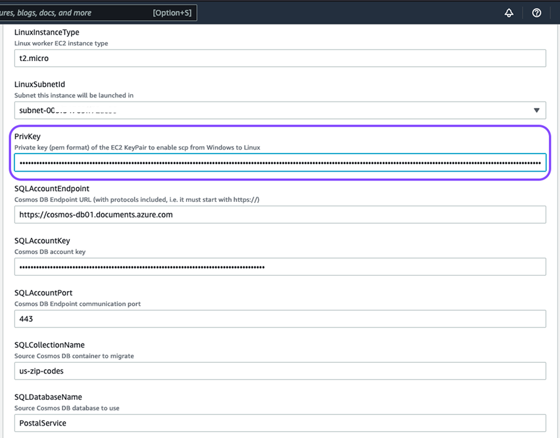Select the us-zip-codes collection name field
Screen dimensions: 560x438
(x=280, y=371)
